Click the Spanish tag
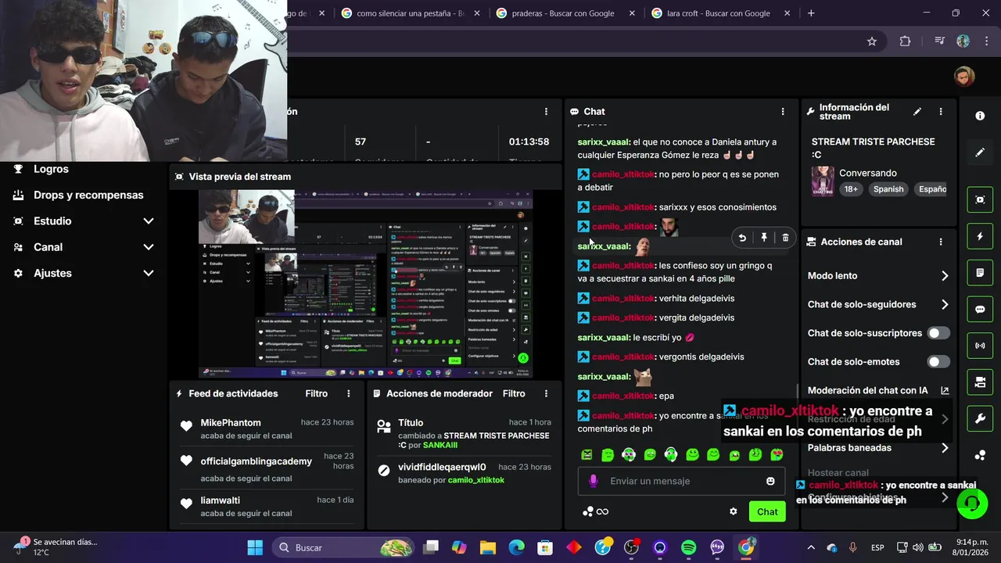Viewport: 1001px width, 563px height. click(888, 189)
